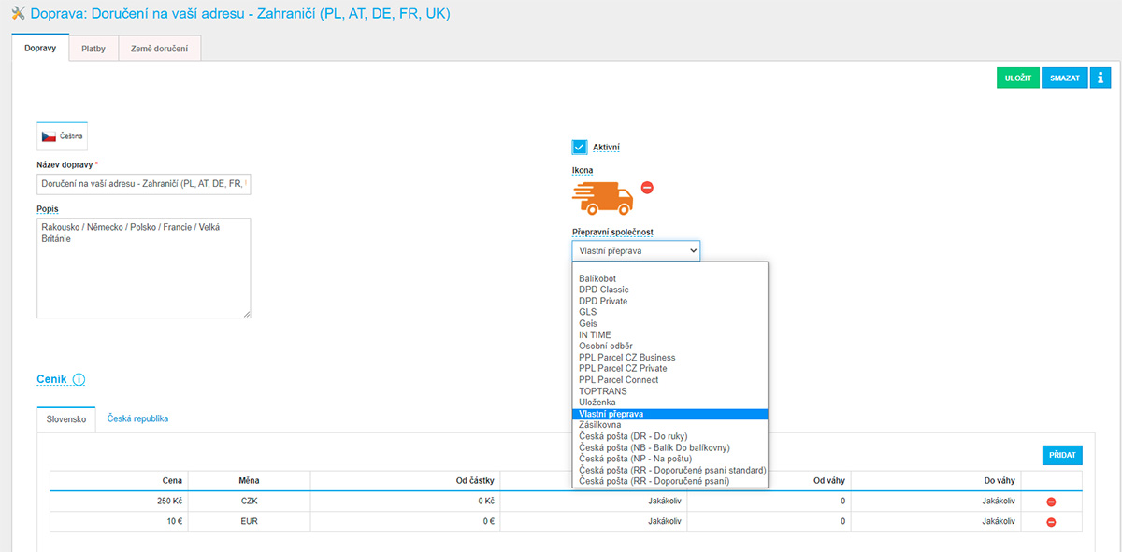Viewport: 1122px width, 552px height.
Task: Remove the delivery truck icon image
Action: point(647,188)
